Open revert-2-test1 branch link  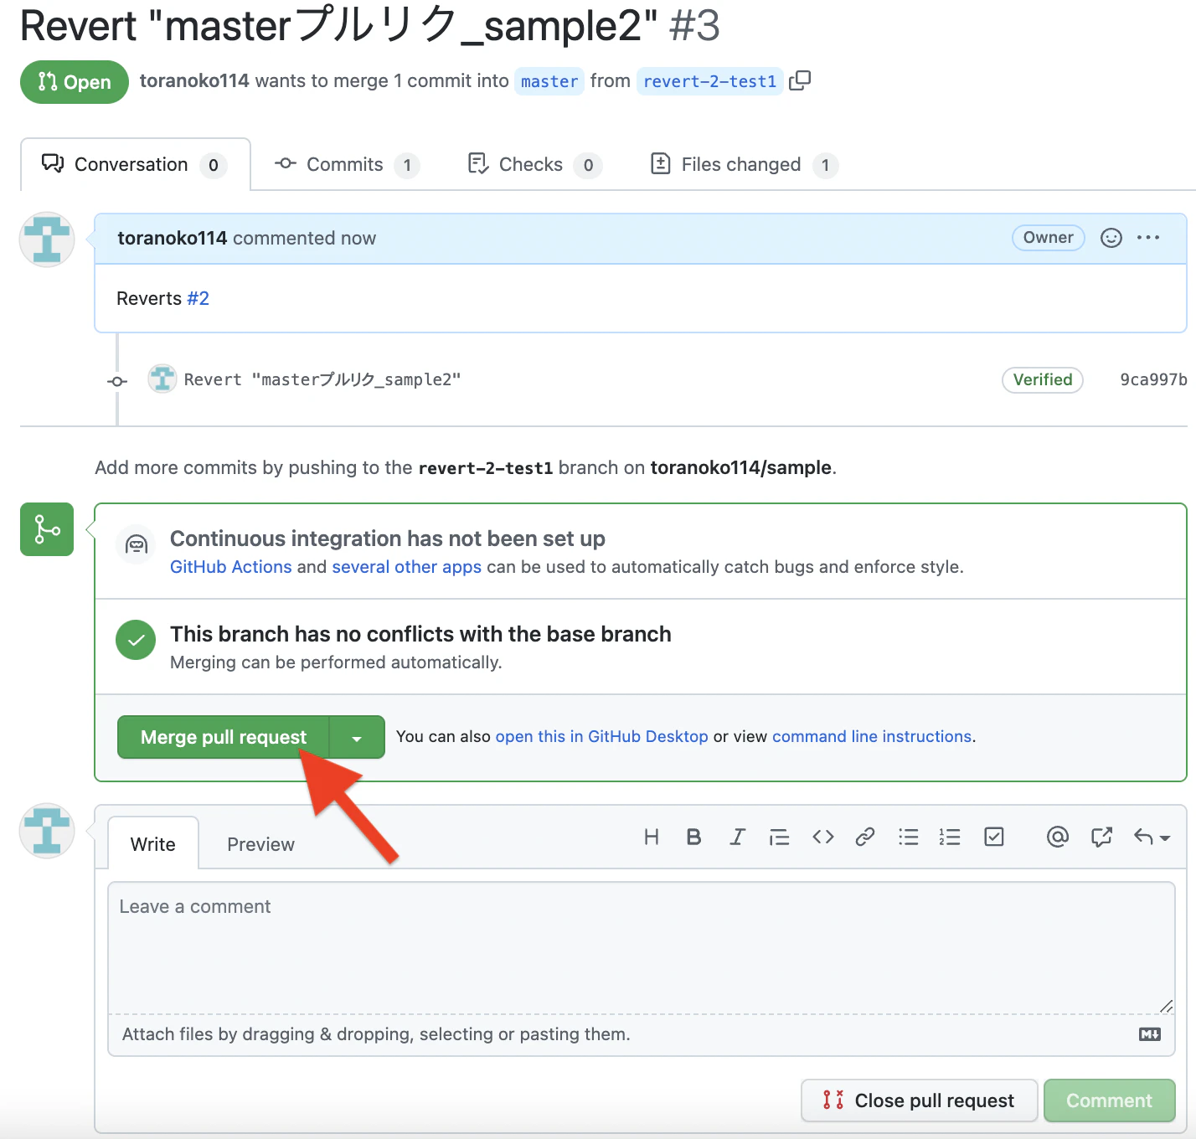point(710,81)
